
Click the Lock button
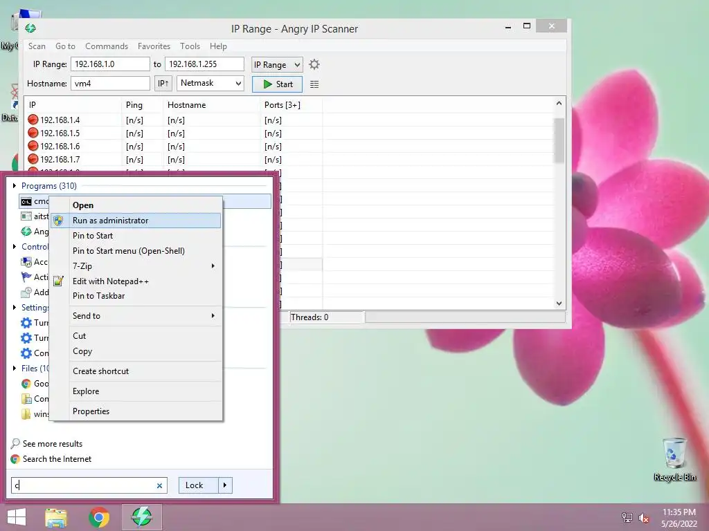[x=199, y=485]
